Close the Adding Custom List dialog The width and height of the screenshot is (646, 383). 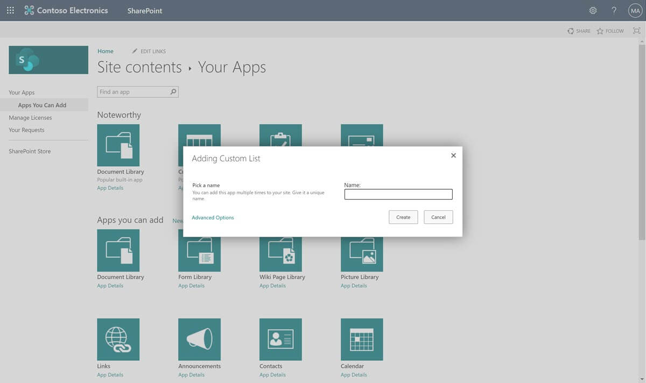click(x=453, y=155)
